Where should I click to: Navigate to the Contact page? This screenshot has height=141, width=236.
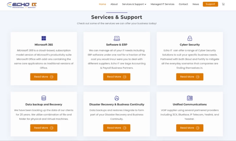(183, 4)
